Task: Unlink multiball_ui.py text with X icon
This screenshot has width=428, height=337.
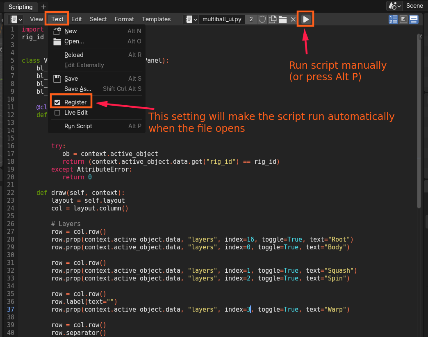Action: pos(293,19)
